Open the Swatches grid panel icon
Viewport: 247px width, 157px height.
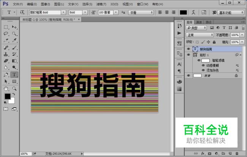179,89
